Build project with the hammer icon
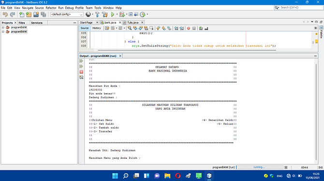Viewport: 324px width, 181px height. point(97,14)
